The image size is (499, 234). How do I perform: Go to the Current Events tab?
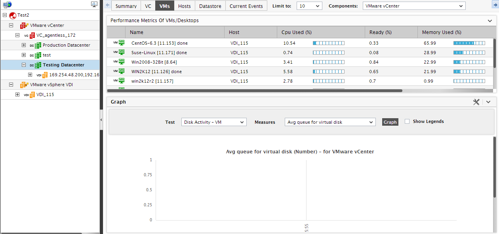246,6
